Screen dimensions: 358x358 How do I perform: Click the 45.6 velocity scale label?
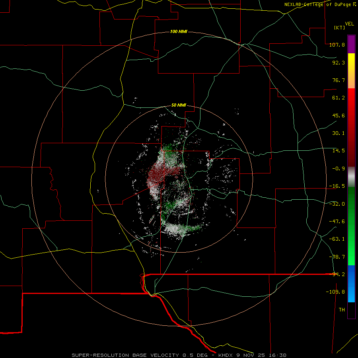point(339,115)
